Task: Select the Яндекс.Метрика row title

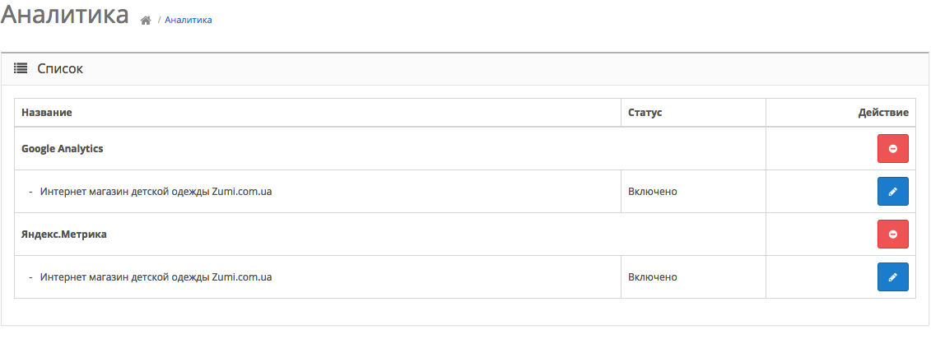Action: 64,234
